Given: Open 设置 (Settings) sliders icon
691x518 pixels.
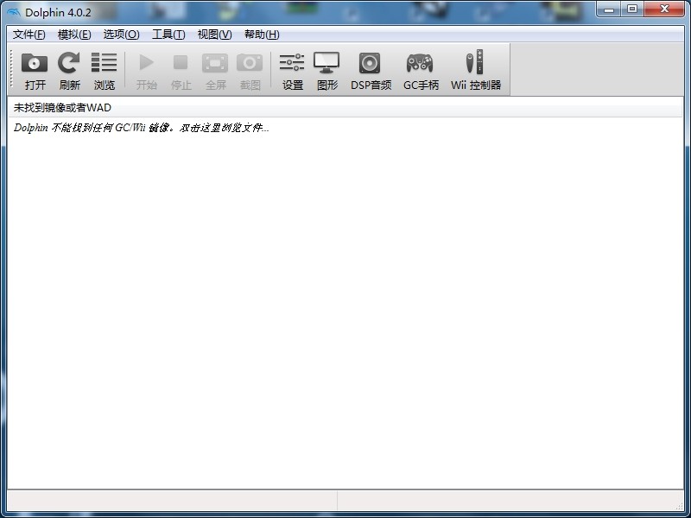Looking at the screenshot, I should 292,63.
